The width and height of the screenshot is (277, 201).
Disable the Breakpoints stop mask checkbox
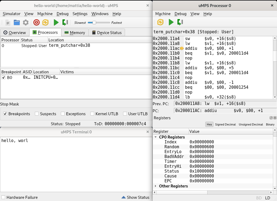coord(5,114)
